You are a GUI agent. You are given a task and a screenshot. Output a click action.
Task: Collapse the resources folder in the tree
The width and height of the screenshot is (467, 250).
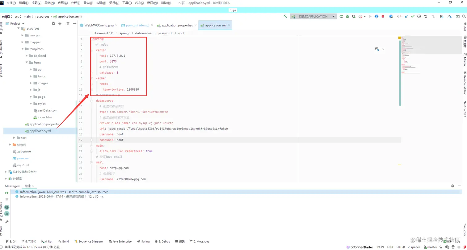click(x=19, y=28)
